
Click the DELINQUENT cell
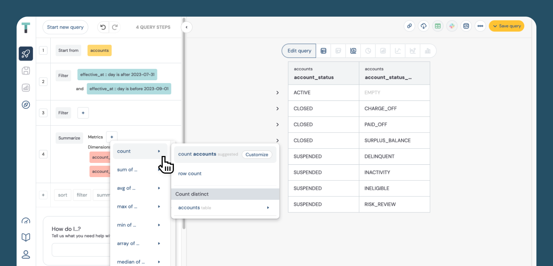coord(394,156)
